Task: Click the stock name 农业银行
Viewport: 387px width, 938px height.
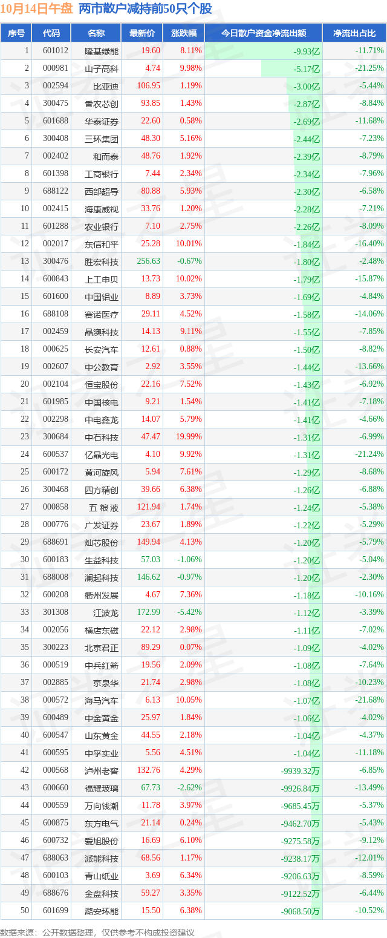Action: (102, 226)
